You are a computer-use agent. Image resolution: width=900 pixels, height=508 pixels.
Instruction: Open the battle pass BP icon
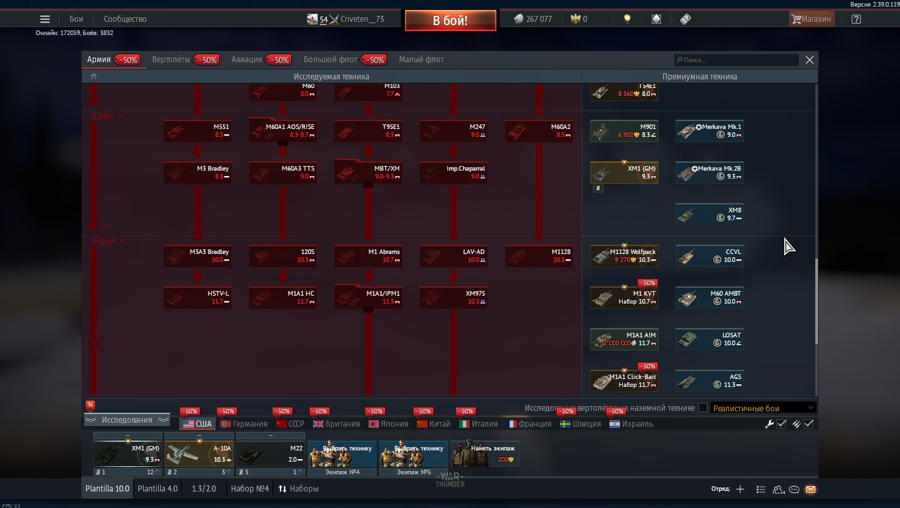[x=686, y=19]
